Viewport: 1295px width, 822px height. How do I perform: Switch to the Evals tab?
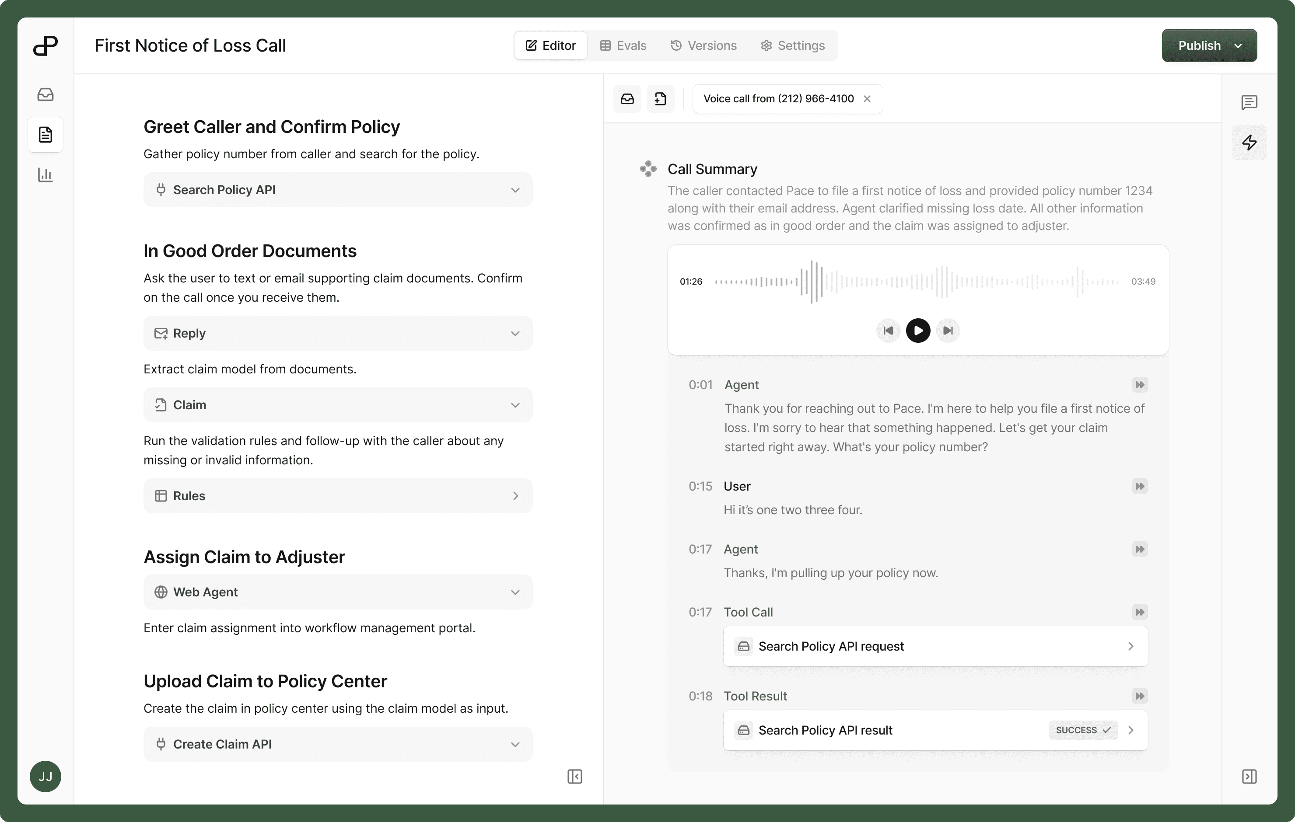623,46
